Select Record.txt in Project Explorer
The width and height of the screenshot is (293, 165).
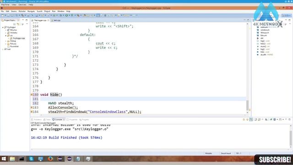pos(14,46)
